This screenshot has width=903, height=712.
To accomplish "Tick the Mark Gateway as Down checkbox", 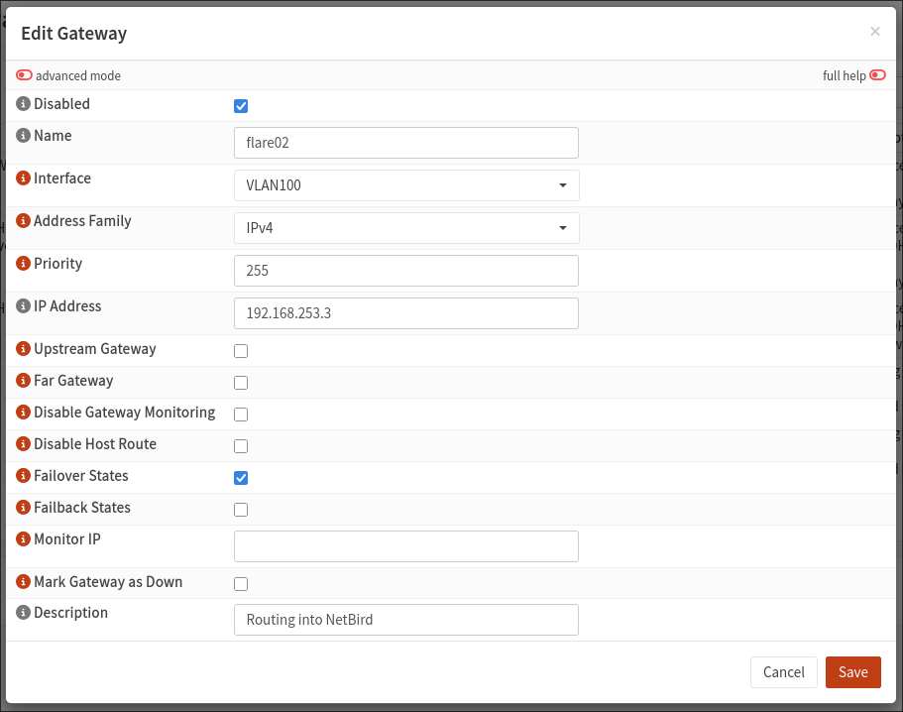I will (241, 584).
